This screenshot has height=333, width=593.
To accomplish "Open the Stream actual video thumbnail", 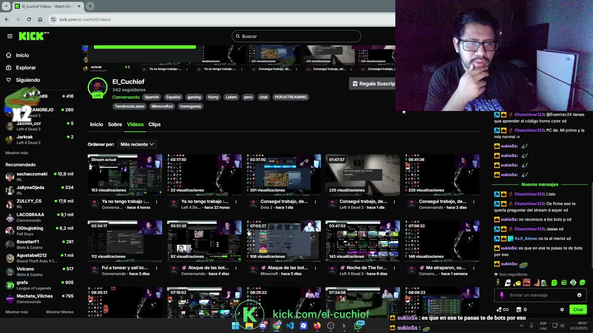I will point(125,175).
